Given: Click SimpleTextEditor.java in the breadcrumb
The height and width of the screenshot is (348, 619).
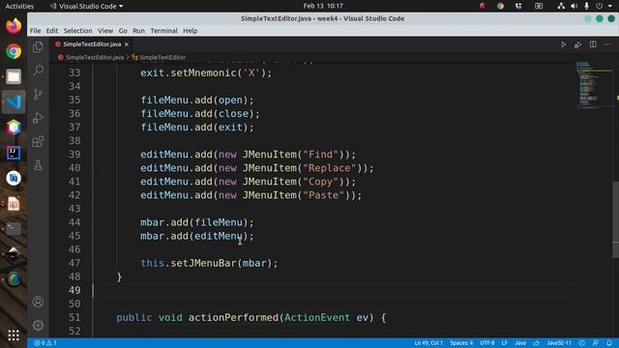Looking at the screenshot, I should 95,57.
